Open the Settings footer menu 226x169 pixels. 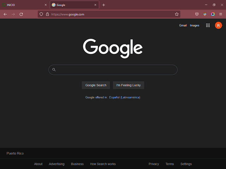(x=186, y=164)
